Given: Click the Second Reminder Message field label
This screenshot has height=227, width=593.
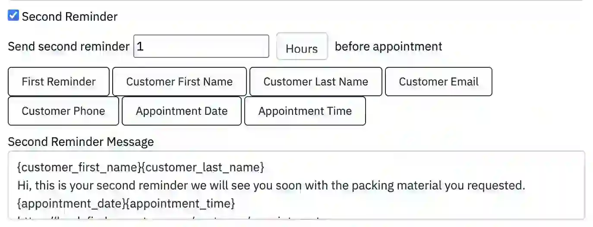Looking at the screenshot, I should click(81, 142).
